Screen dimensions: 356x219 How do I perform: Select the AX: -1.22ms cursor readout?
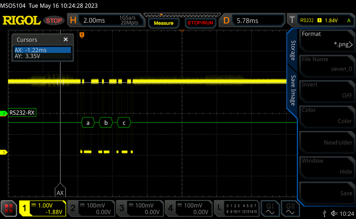tap(43, 50)
